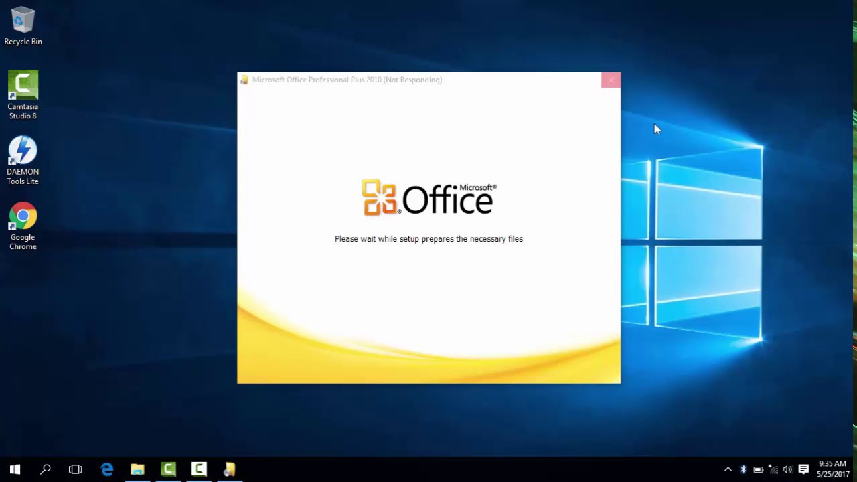Viewport: 857px width, 482px height.
Task: Open Task View on the taskbar
Action: point(76,469)
